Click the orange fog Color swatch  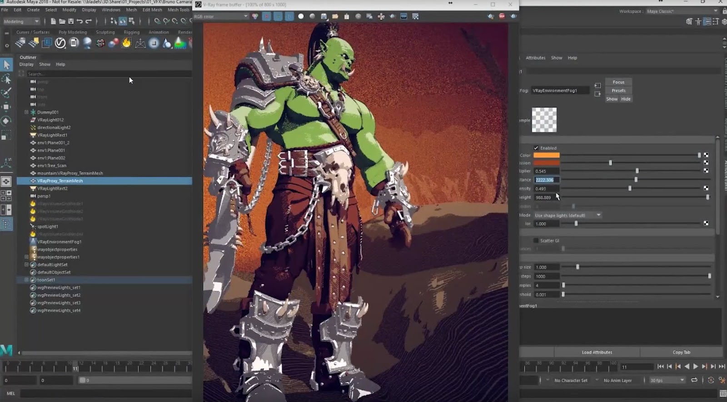tap(546, 155)
